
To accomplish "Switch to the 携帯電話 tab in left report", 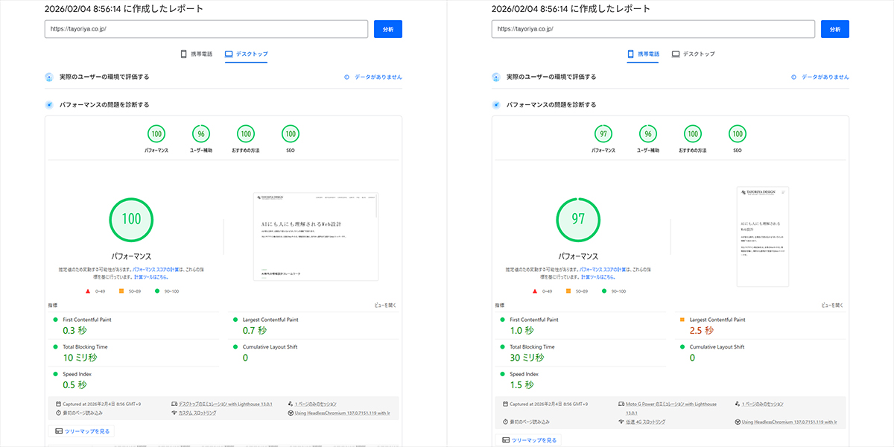I will [201, 54].
